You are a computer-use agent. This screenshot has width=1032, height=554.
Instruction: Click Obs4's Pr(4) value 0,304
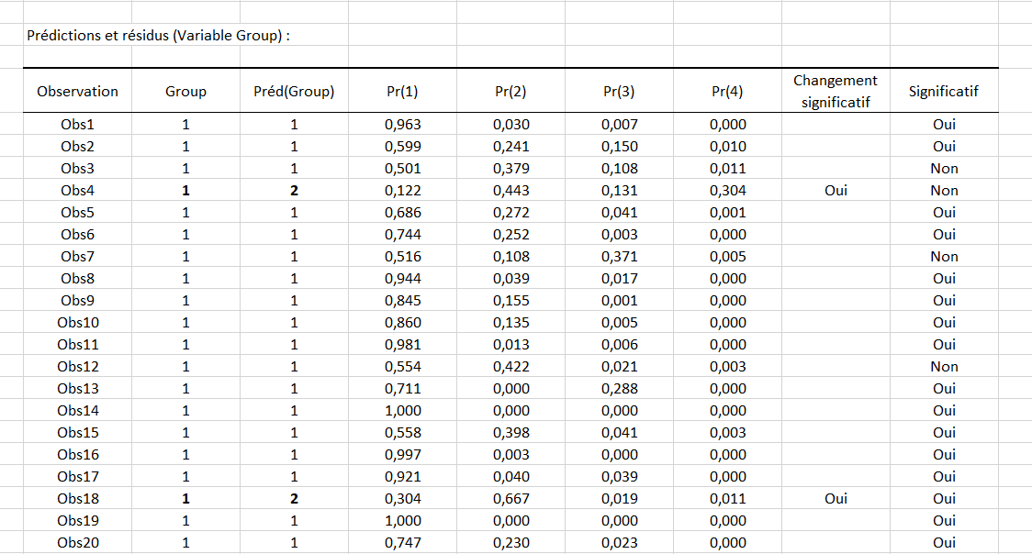coord(727,191)
